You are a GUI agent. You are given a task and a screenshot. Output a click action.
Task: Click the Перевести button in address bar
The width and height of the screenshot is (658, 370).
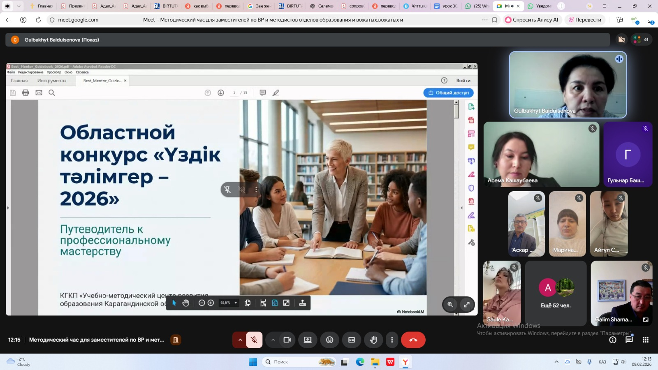[584, 20]
